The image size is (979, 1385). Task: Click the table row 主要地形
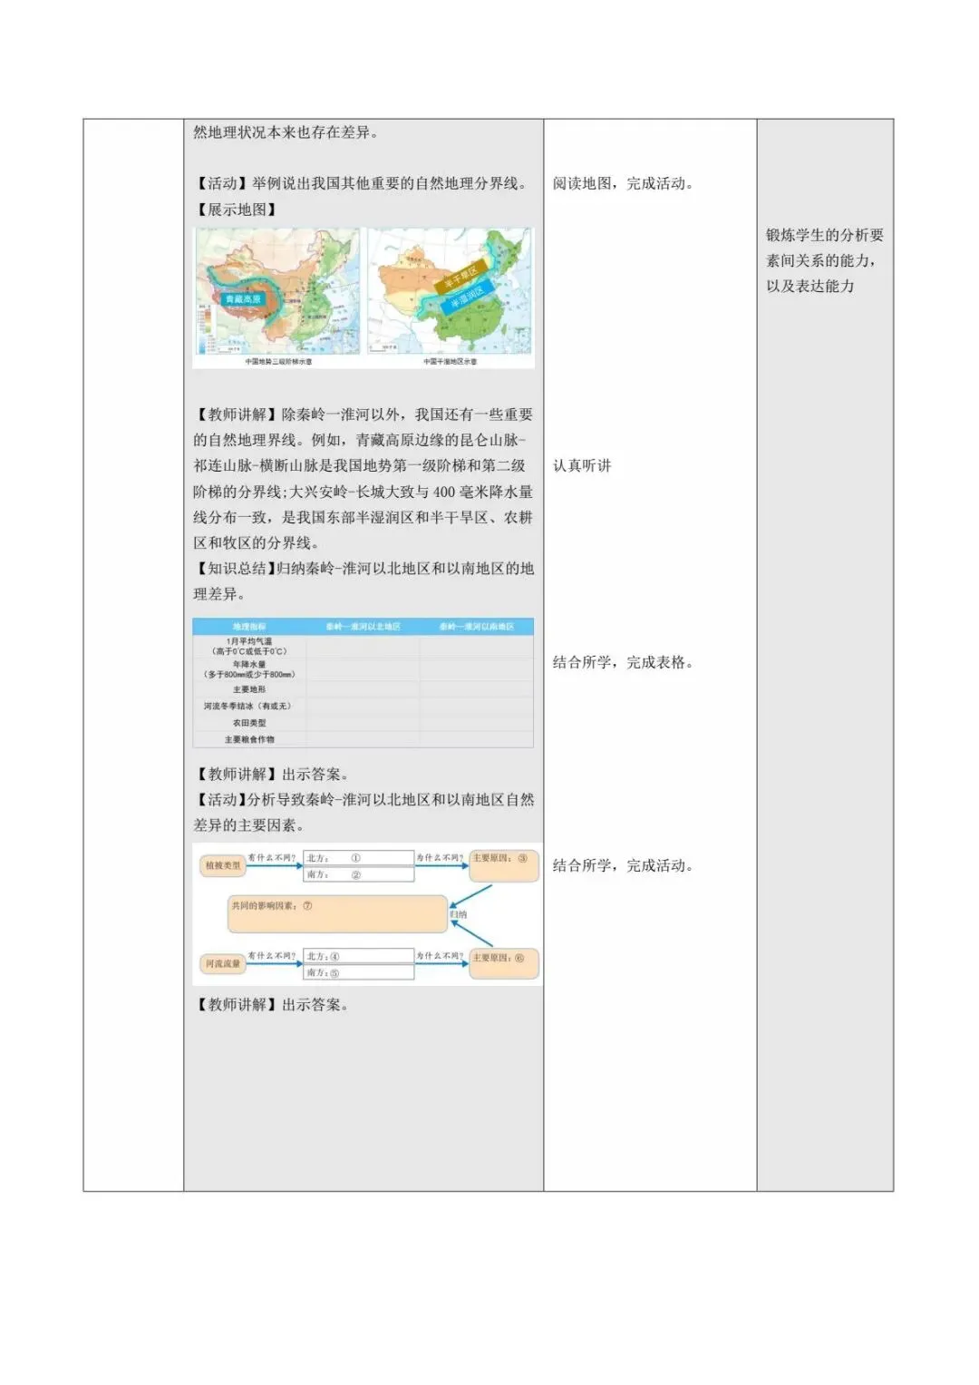pos(363,689)
